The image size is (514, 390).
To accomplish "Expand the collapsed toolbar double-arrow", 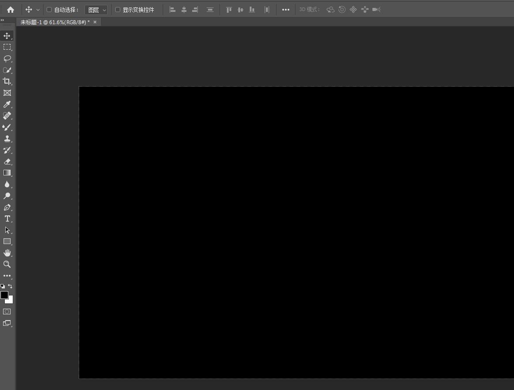I will click(x=3, y=20).
